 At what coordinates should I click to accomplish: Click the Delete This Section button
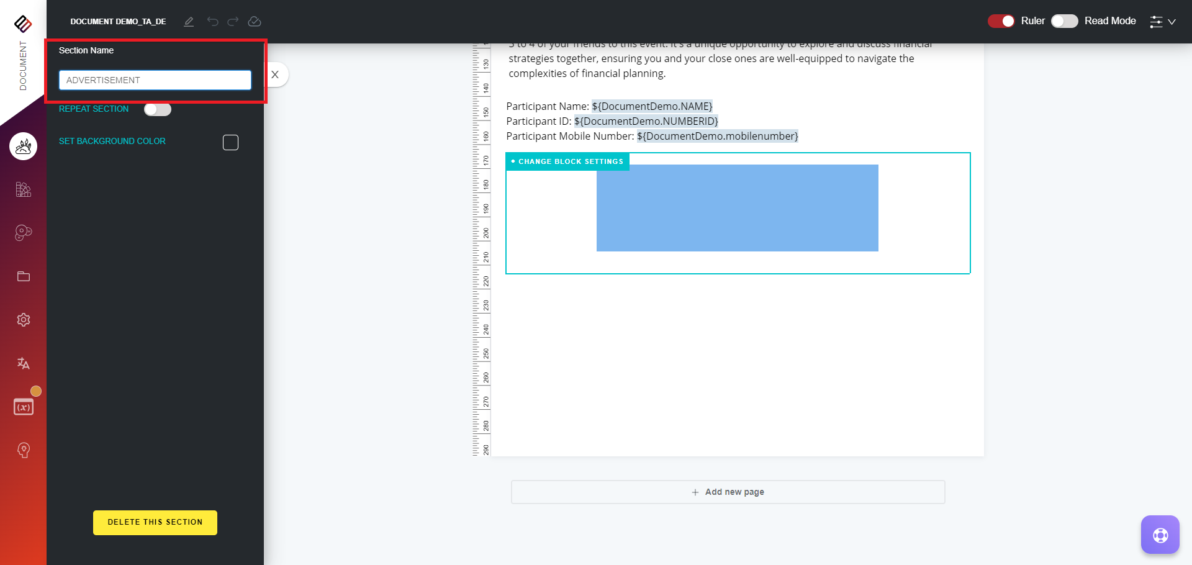[x=155, y=522]
